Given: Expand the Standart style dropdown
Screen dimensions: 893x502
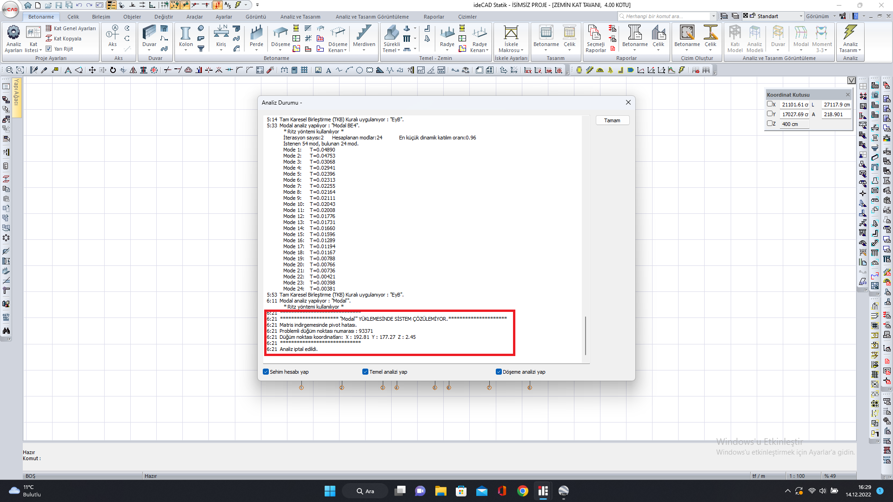Looking at the screenshot, I should point(801,16).
